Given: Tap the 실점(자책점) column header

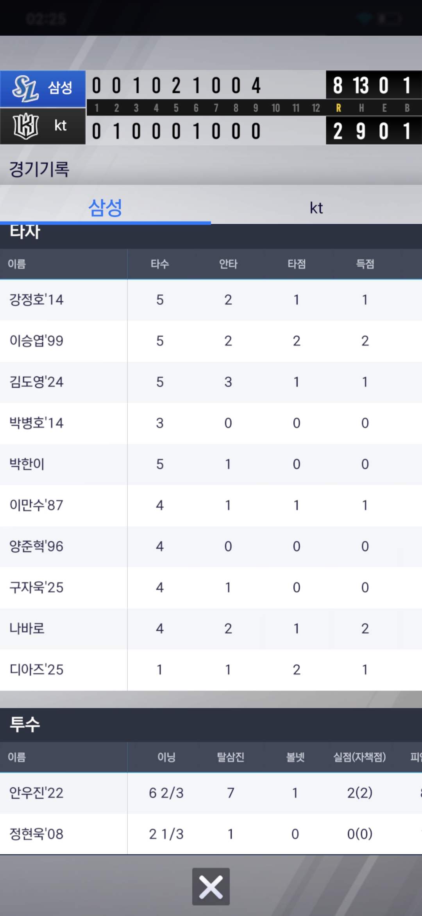Looking at the screenshot, I should point(359,757).
